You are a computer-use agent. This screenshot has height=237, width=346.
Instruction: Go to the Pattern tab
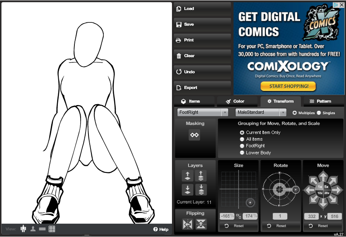324,101
